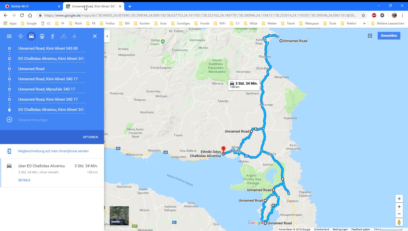This screenshot has width=408, height=231.
Task: Select best travel mode icon
Action: pos(21,36)
